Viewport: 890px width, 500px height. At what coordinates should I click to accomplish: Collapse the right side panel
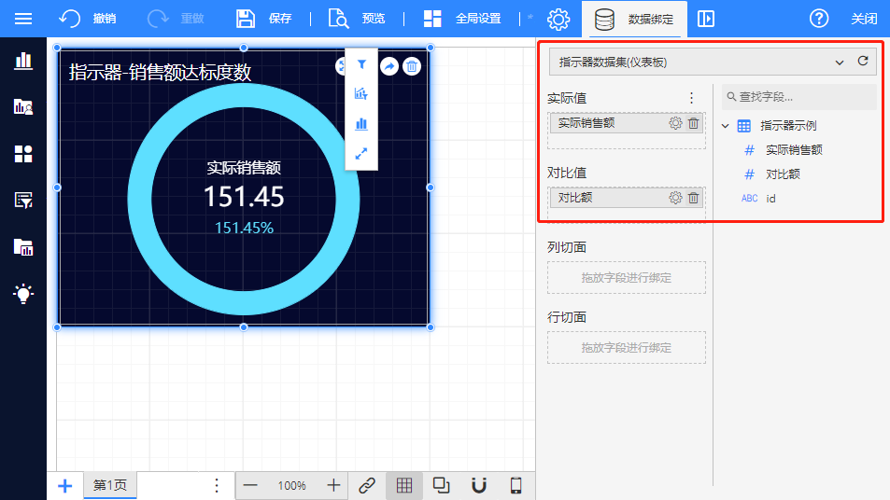pyautogui.click(x=706, y=19)
